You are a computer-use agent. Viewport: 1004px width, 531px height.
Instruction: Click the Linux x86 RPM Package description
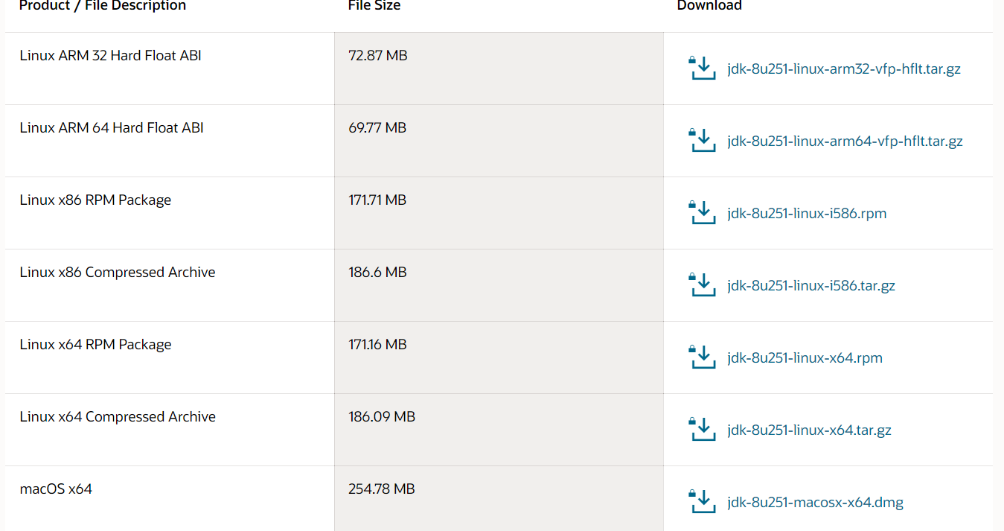pyautogui.click(x=95, y=200)
